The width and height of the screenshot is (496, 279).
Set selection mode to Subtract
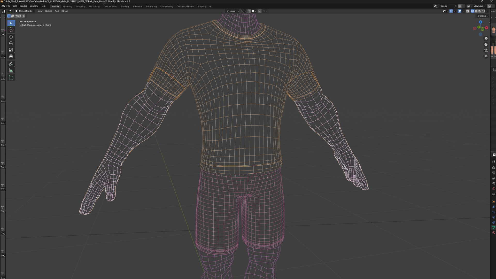pyautogui.click(x=16, y=16)
